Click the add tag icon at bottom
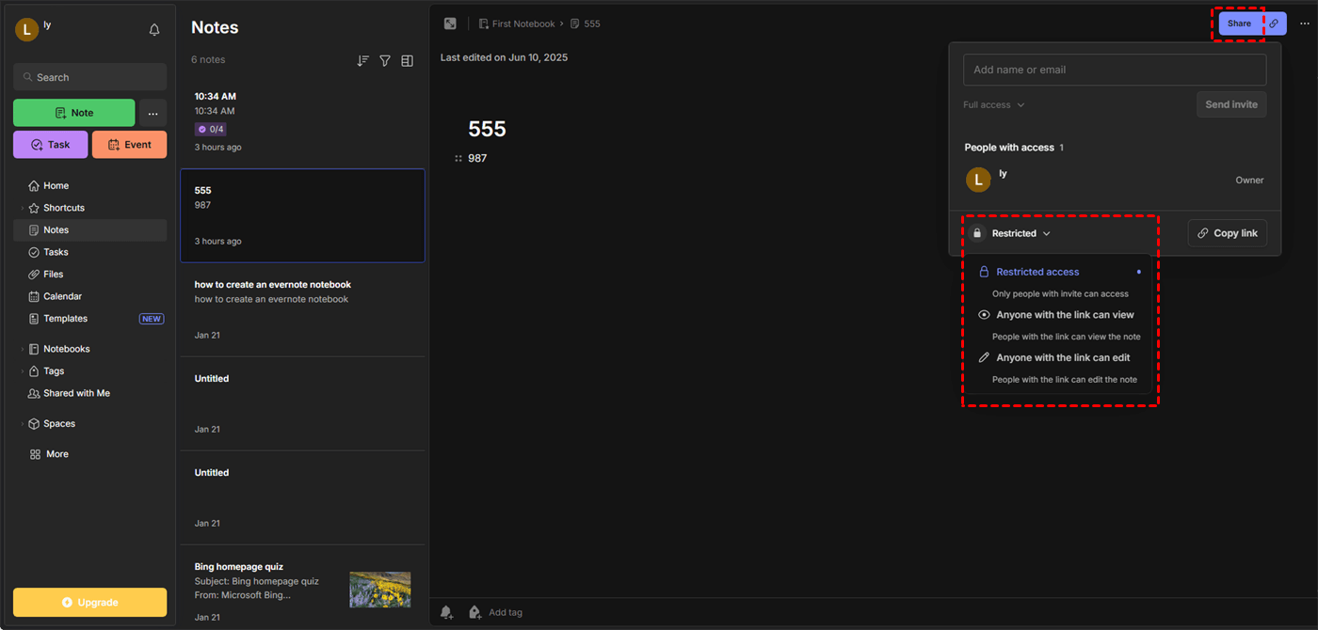Viewport: 1318px width, 630px height. 474,612
